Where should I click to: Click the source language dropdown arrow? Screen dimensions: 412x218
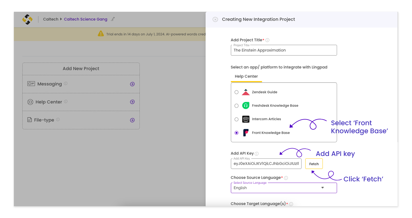tap(323, 188)
